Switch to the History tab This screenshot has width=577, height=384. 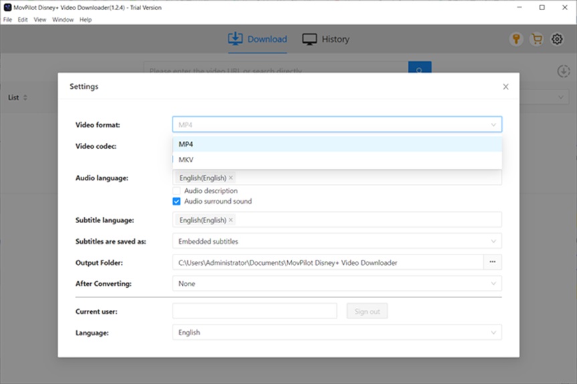tap(326, 39)
